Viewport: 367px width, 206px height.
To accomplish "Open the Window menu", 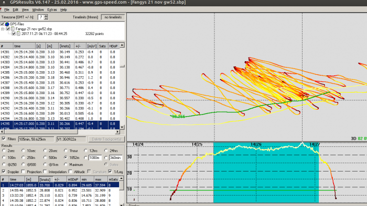I will point(38,10).
